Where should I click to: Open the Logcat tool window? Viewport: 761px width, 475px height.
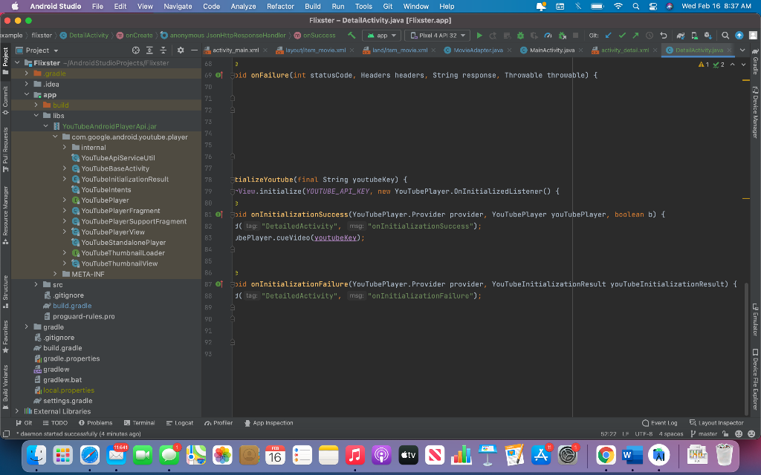click(x=180, y=422)
